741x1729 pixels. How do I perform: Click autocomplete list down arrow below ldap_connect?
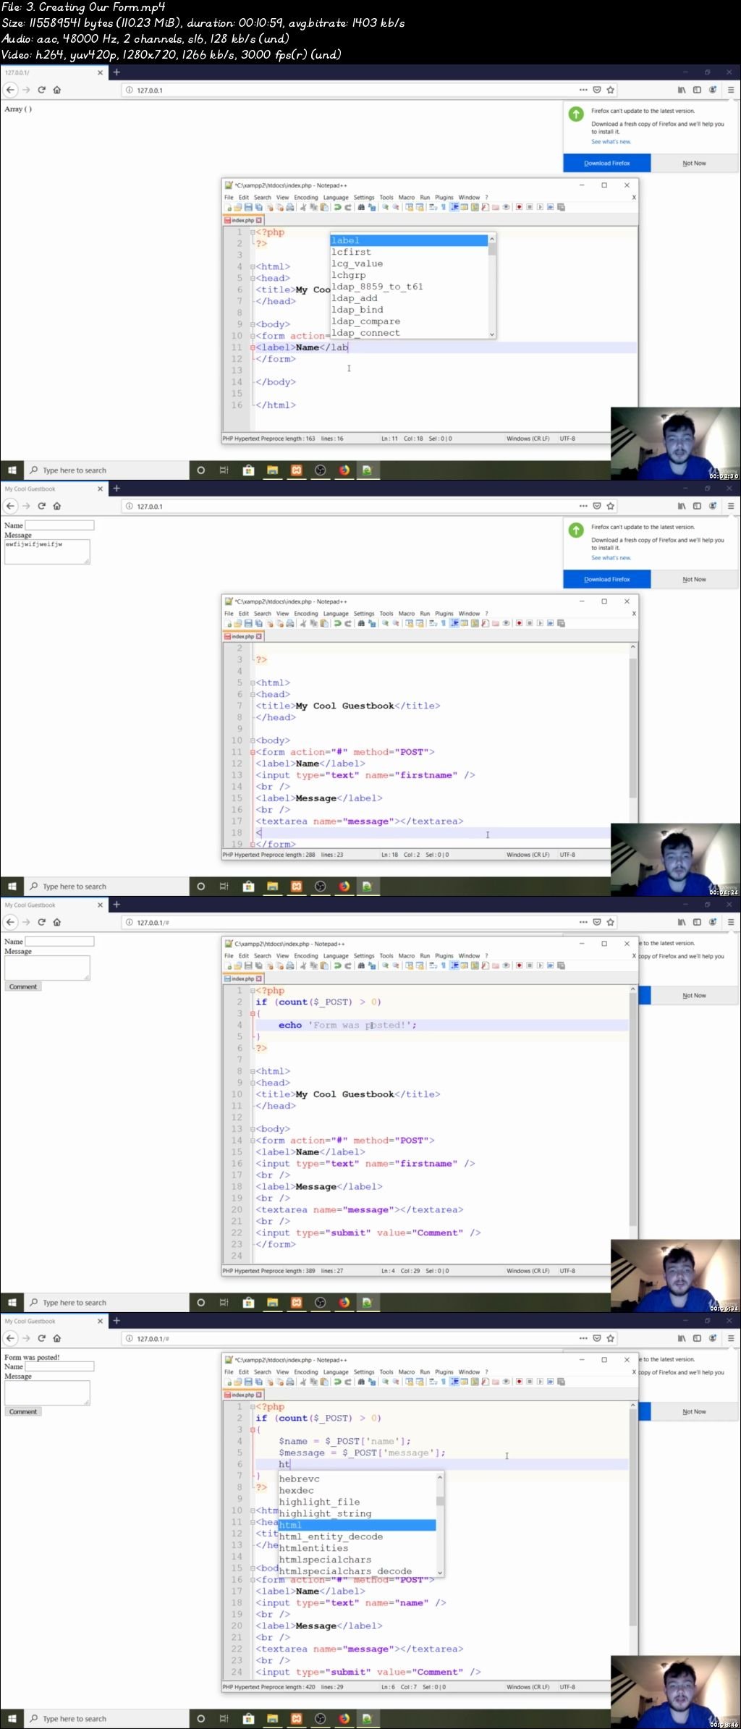(492, 334)
